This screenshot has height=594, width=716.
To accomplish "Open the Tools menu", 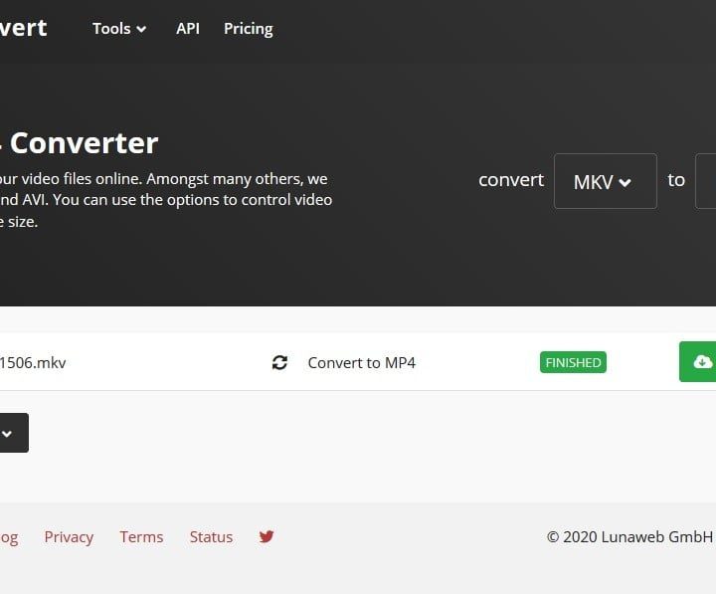I will (x=119, y=29).
